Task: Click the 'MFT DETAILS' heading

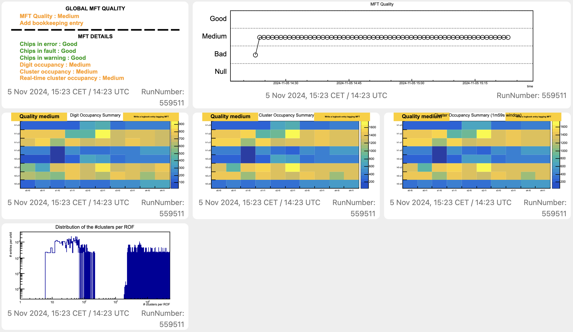Action: pos(95,36)
